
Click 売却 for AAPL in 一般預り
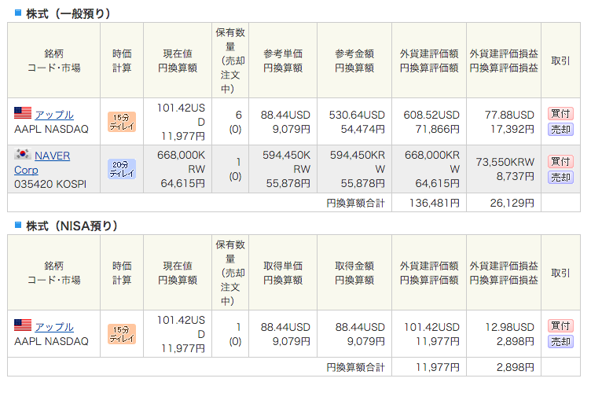[x=560, y=129]
